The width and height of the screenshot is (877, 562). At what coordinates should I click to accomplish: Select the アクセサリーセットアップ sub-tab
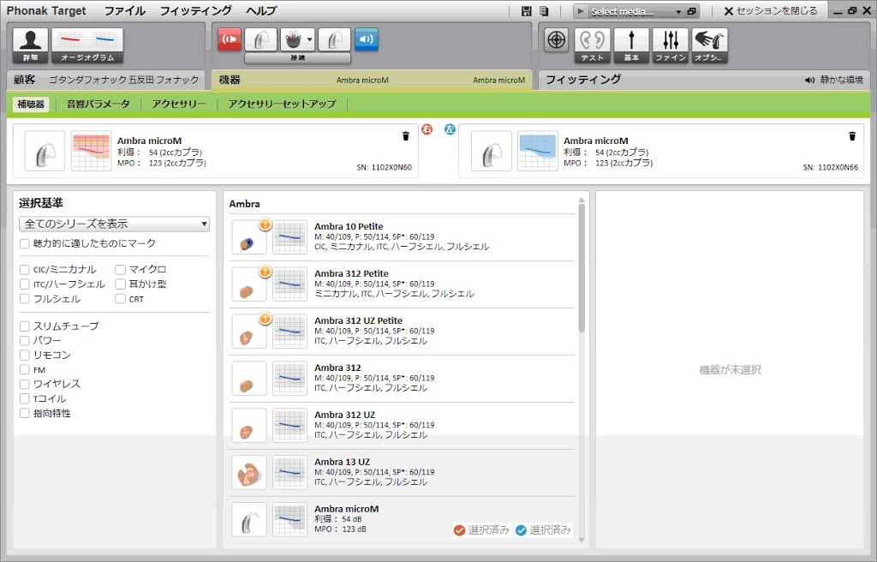pyautogui.click(x=282, y=104)
